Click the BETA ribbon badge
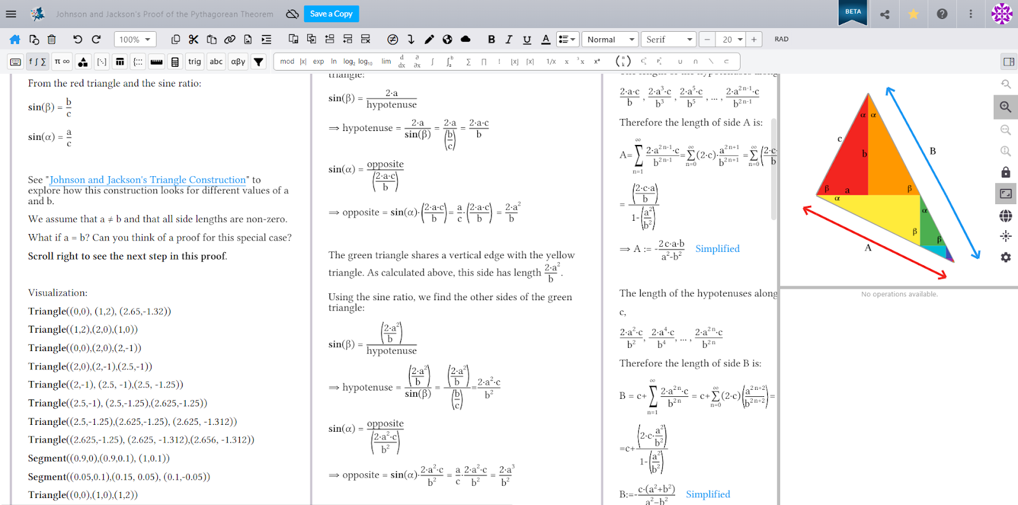The image size is (1018, 505). 853,12
